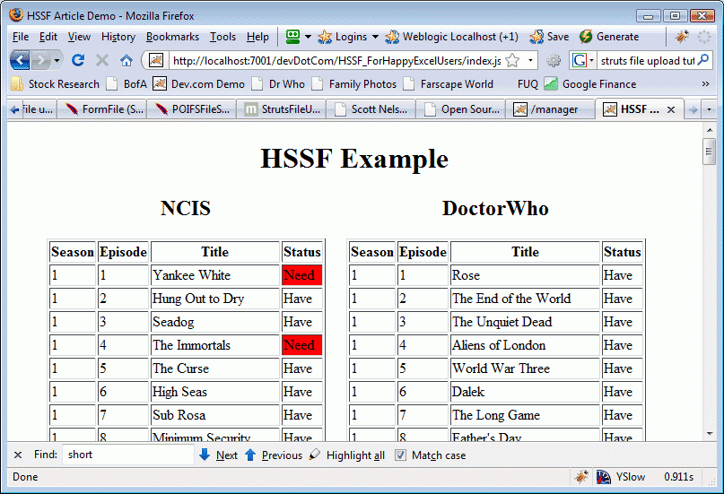Open the Google Finance bookmark

pos(590,84)
